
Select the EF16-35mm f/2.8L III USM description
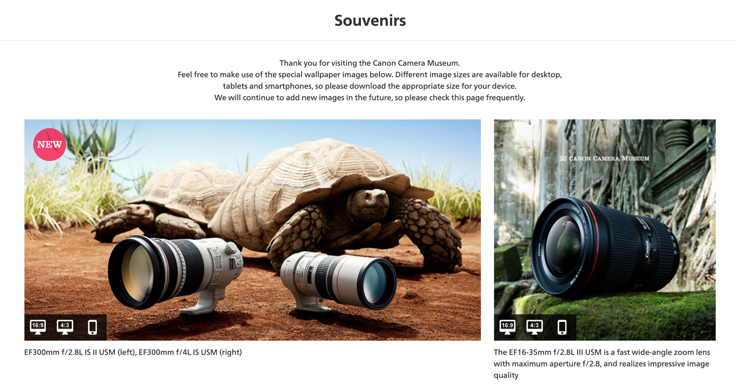pyautogui.click(x=602, y=364)
